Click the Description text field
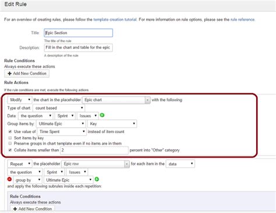 click(x=79, y=48)
